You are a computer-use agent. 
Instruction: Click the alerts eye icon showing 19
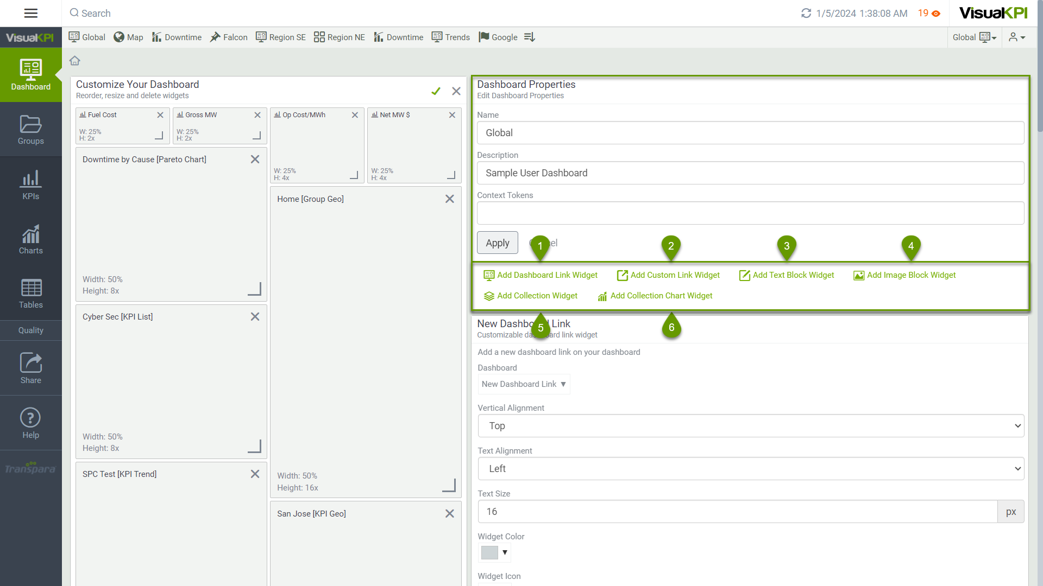point(936,14)
